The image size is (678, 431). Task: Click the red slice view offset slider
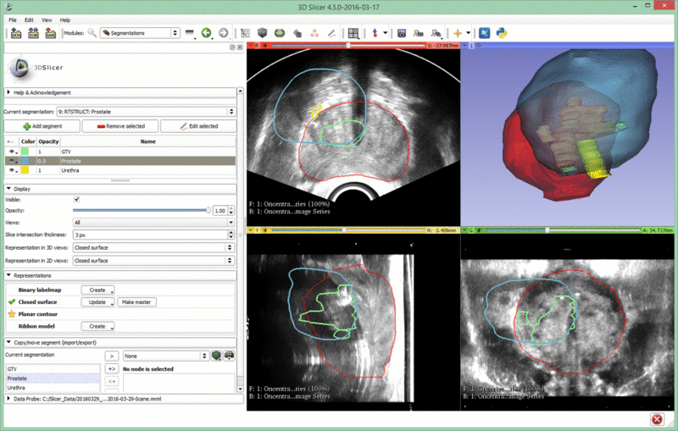tap(348, 46)
